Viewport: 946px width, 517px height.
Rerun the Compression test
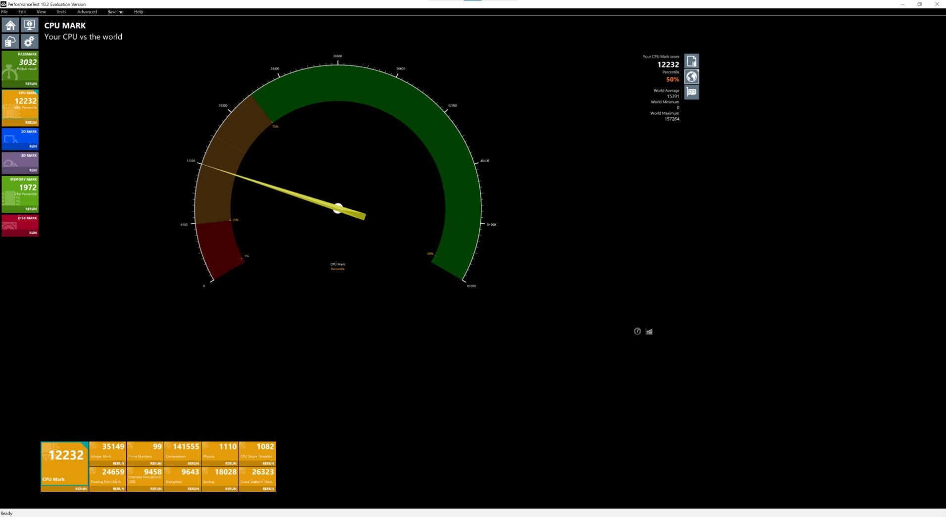[193, 464]
